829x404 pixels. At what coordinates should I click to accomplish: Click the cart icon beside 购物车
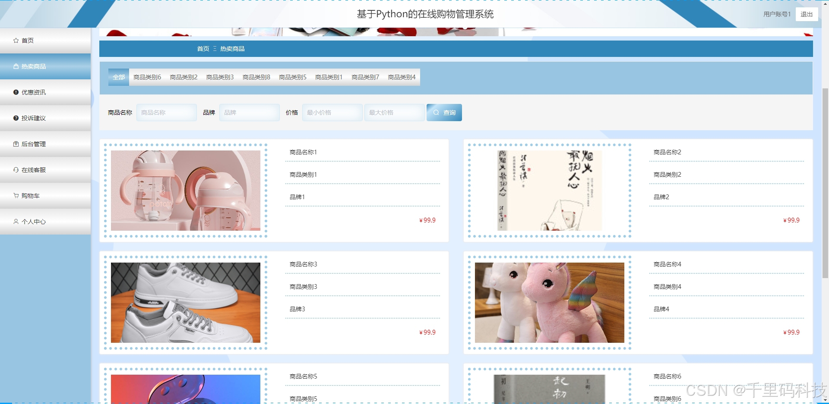(16, 196)
